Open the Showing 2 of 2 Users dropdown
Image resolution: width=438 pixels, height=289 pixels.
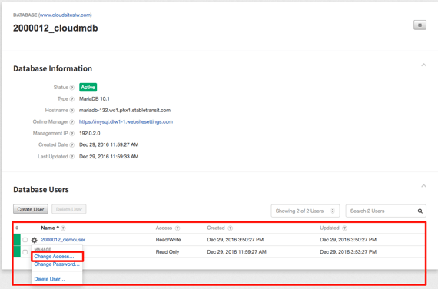tap(305, 211)
